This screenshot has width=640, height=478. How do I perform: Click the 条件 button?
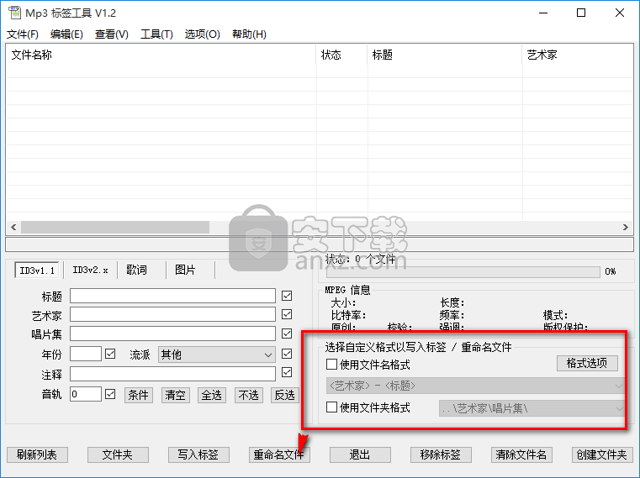click(x=139, y=395)
